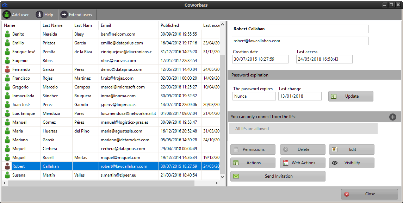The image size is (403, 203).
Task: Click the user list scroll down arrow
Action: pyautogui.click(x=223, y=177)
